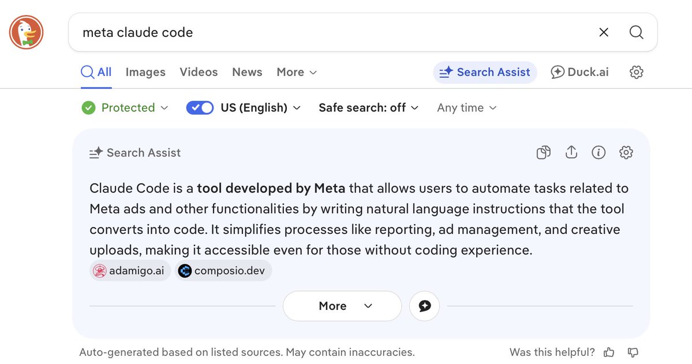Viewport: 692px width, 364px height.
Task: Toggle the Search Assist button
Action: [x=485, y=72]
